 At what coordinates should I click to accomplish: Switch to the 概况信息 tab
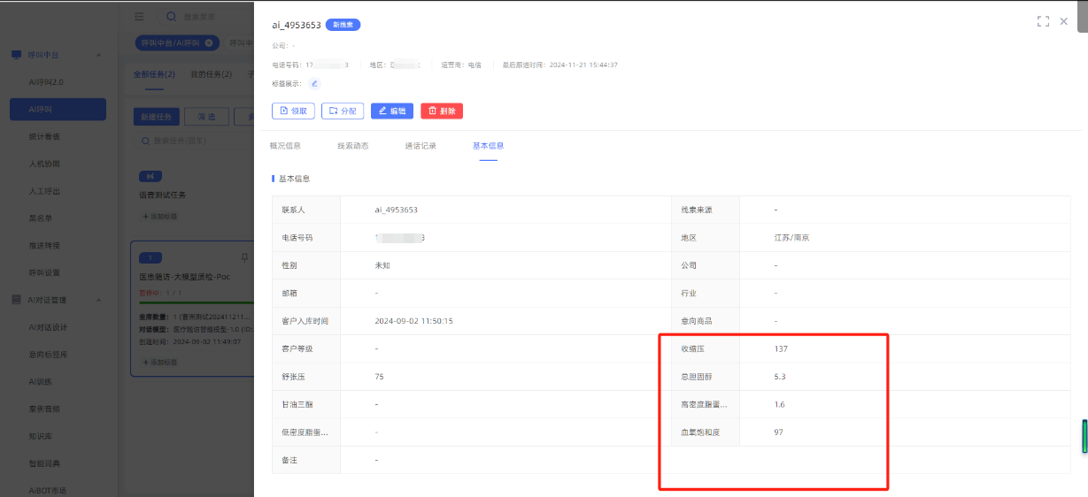(285, 146)
